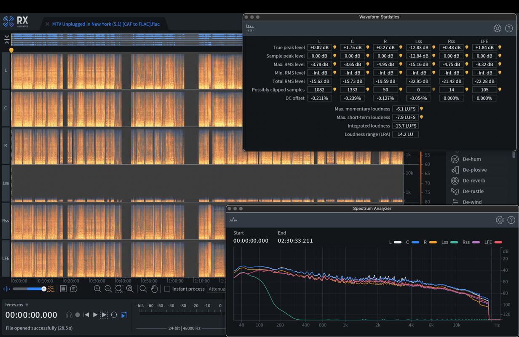Select the MTV Unplugged file tab
The height and width of the screenshot is (337, 519).
(105, 24)
